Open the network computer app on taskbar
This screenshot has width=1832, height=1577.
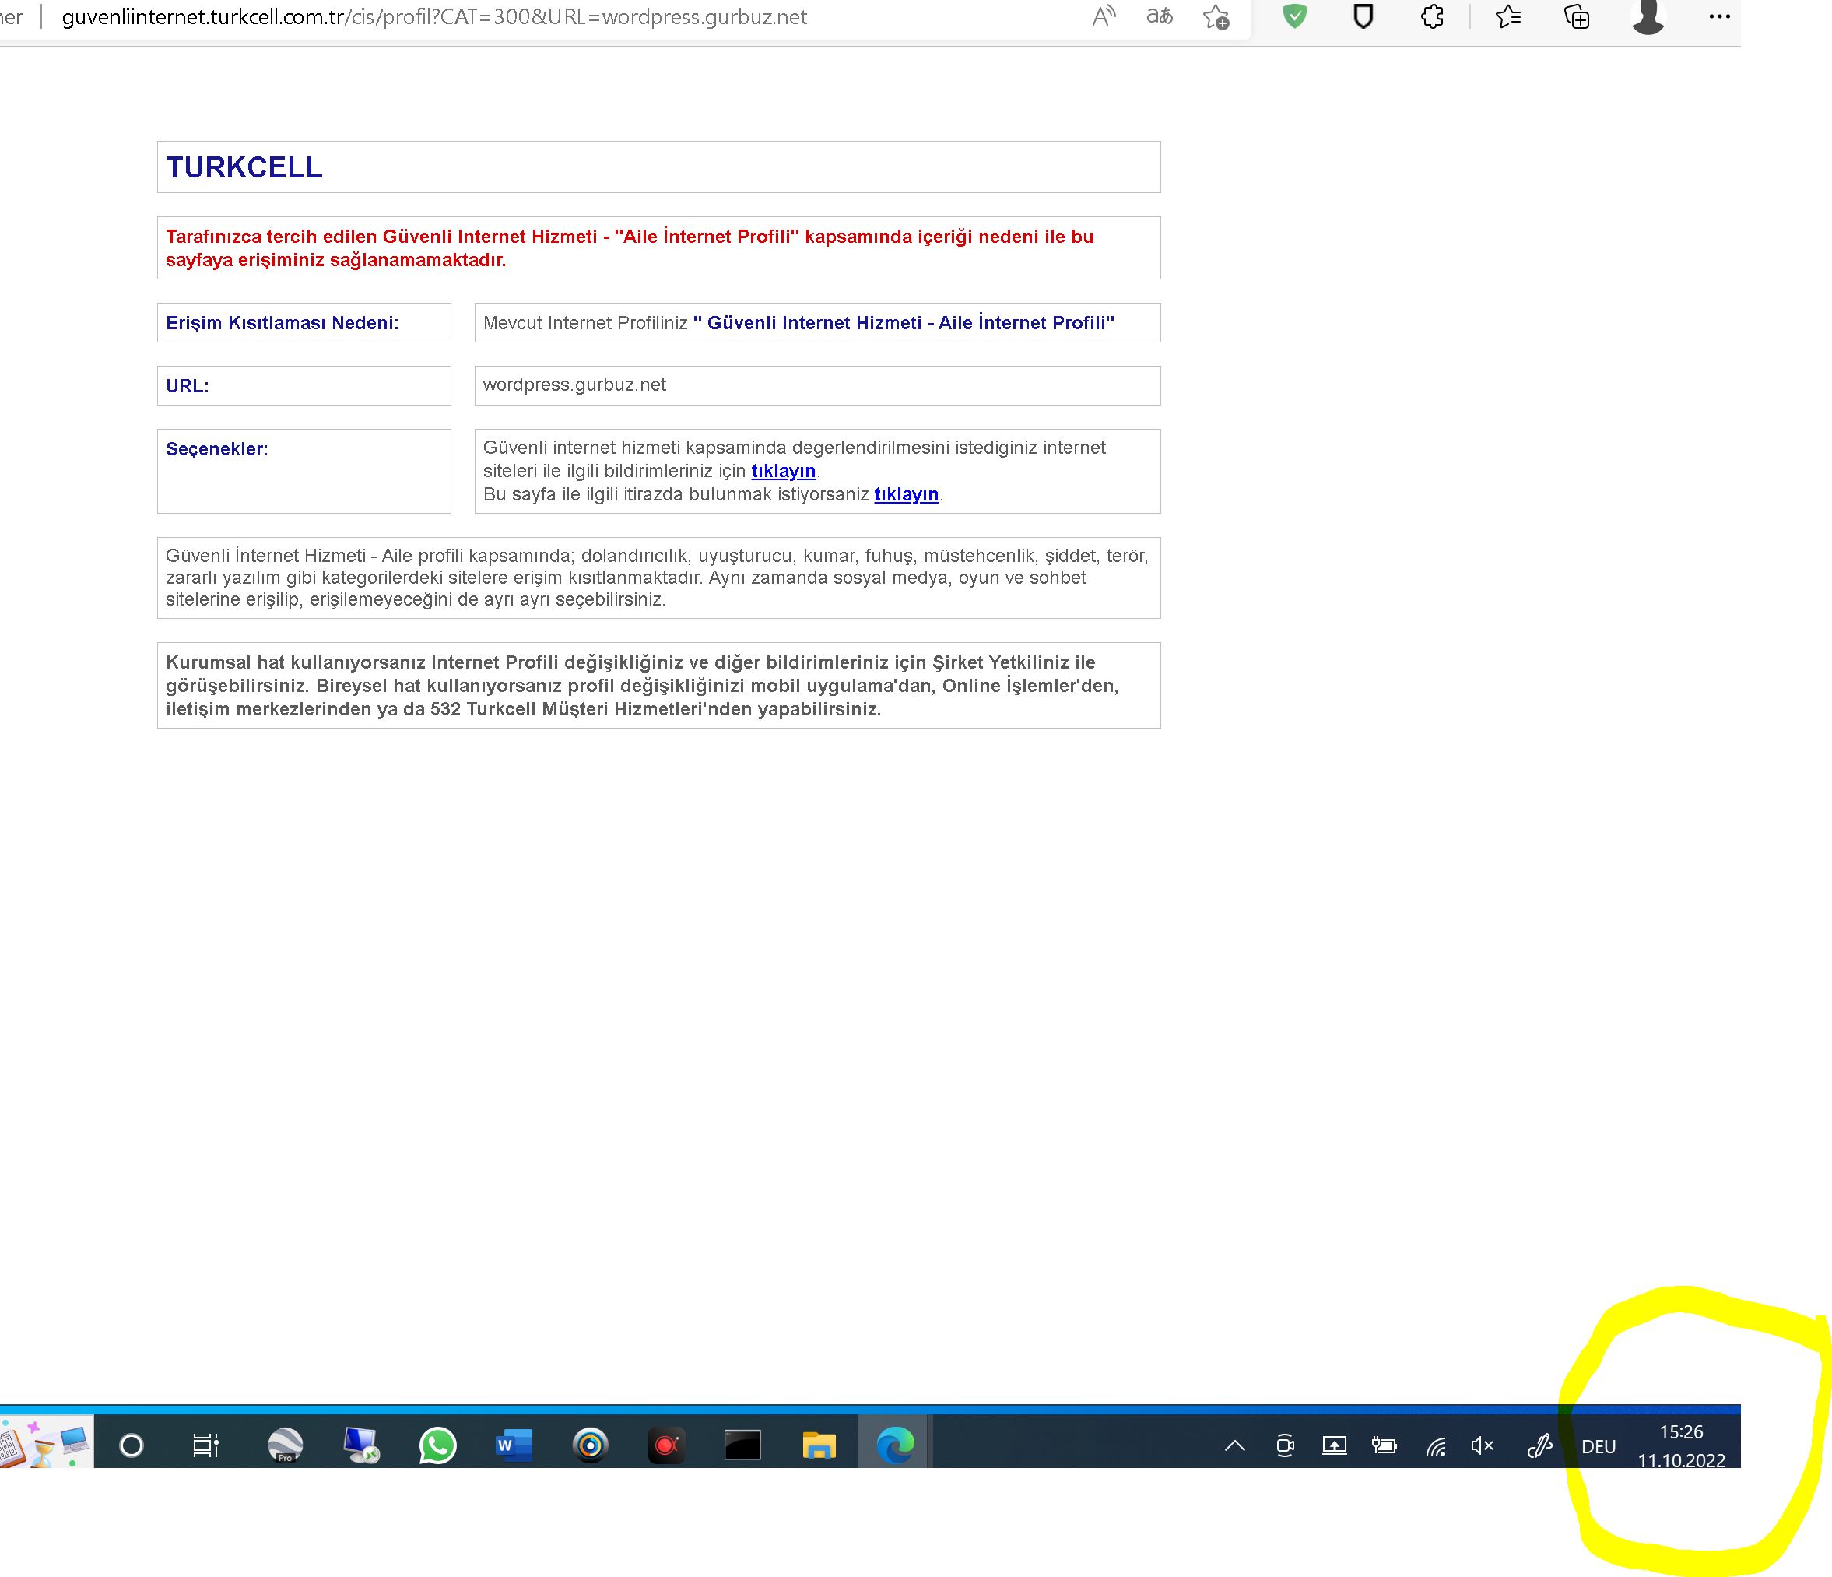pos(361,1445)
